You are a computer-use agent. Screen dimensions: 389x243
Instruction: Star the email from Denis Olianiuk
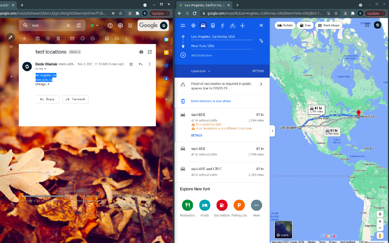click(131, 64)
